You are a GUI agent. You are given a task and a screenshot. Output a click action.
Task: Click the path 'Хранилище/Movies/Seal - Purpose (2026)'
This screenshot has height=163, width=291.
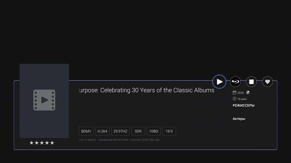[x=128, y=140]
